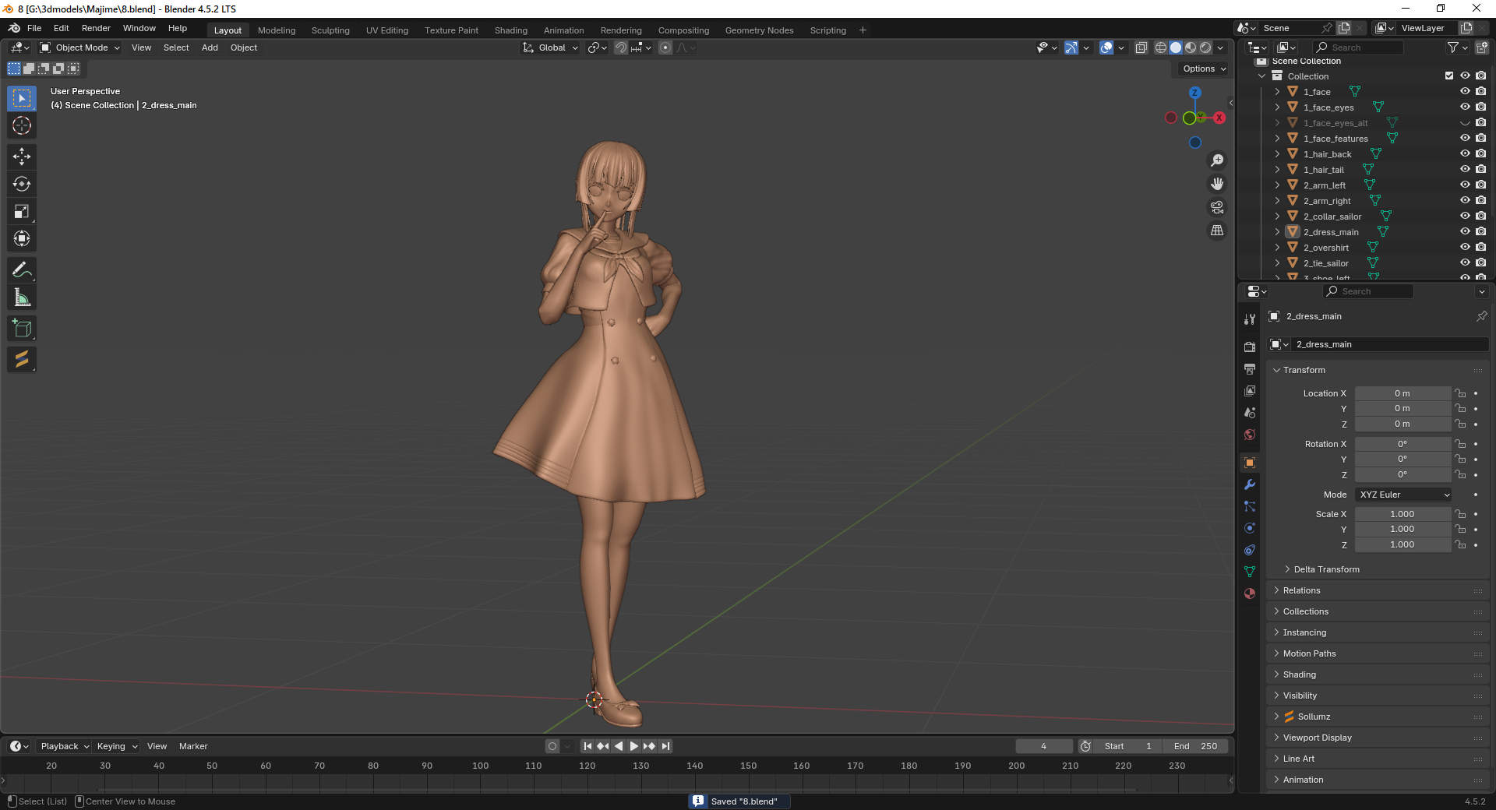Open the Render menu
Image resolution: width=1496 pixels, height=810 pixels.
coord(96,28)
